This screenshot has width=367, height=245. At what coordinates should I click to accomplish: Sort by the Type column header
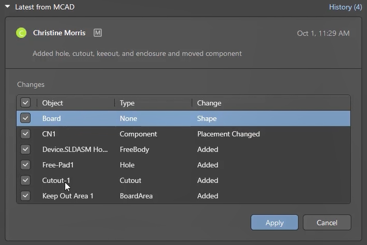tap(127, 103)
